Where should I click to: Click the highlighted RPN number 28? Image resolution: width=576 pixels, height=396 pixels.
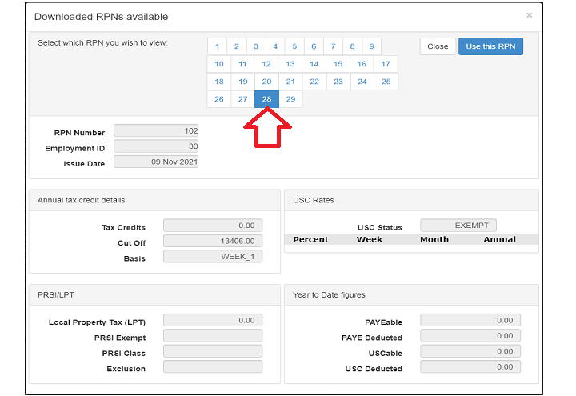click(266, 99)
